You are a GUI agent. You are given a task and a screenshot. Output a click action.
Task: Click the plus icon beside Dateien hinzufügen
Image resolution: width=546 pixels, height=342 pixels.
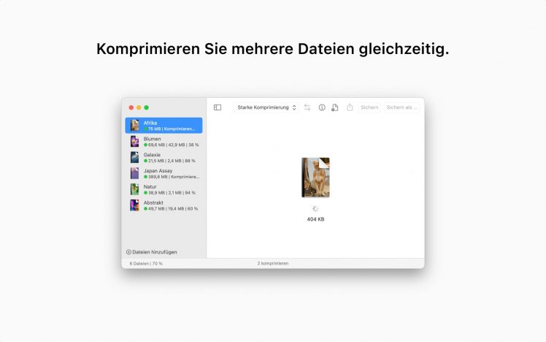[x=128, y=252]
